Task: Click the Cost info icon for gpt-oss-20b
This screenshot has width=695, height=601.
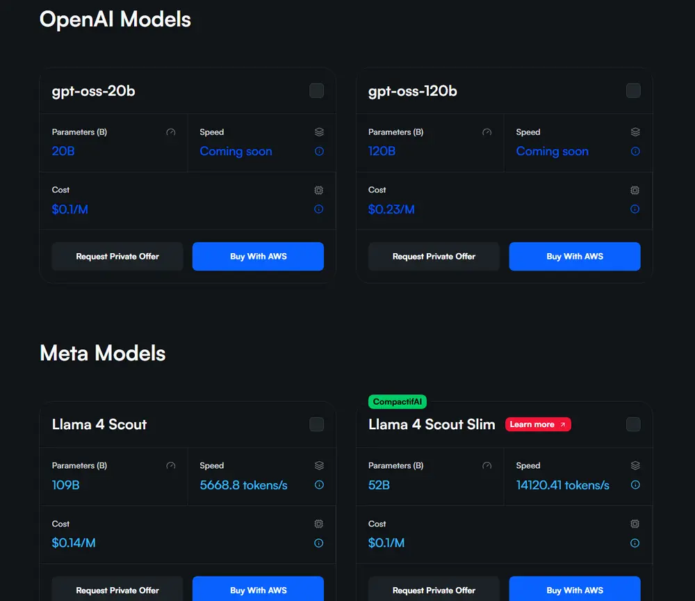Action: [x=319, y=209]
